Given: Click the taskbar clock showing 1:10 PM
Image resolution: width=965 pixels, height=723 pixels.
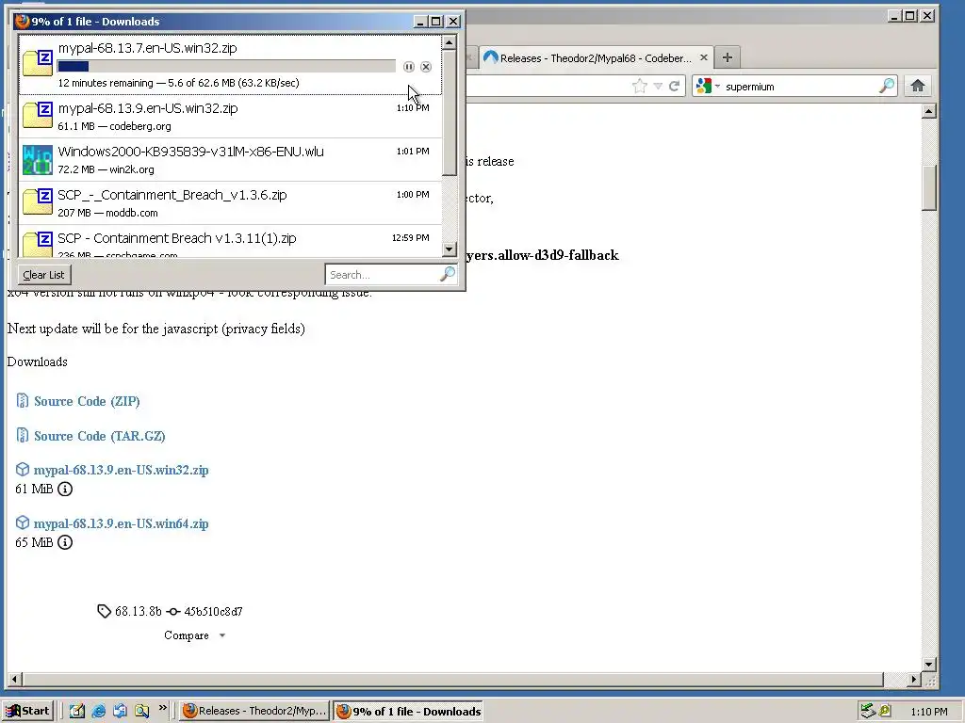Looking at the screenshot, I should pyautogui.click(x=928, y=712).
